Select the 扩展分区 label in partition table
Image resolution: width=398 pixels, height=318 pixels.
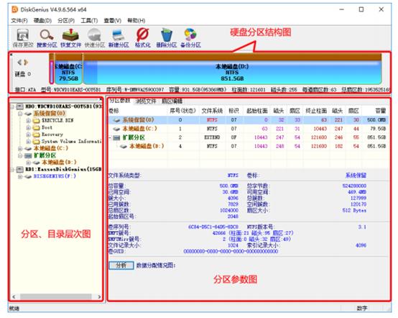pyautogui.click(x=134, y=137)
